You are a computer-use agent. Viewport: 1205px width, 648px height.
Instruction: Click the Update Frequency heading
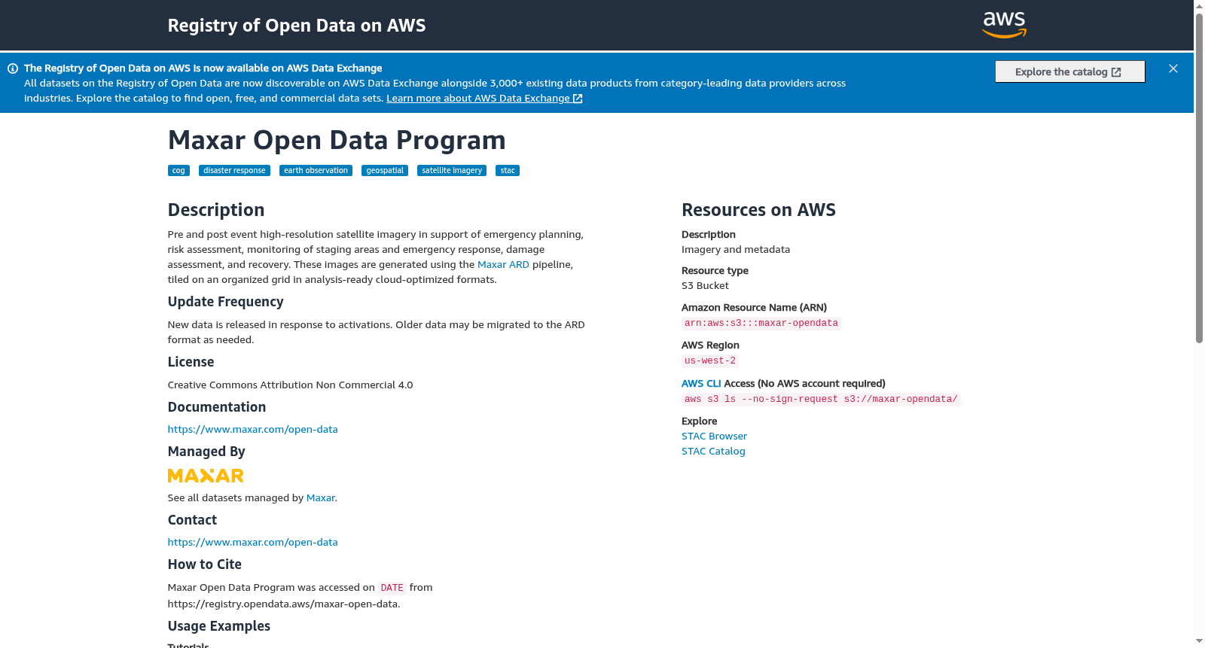click(x=225, y=302)
